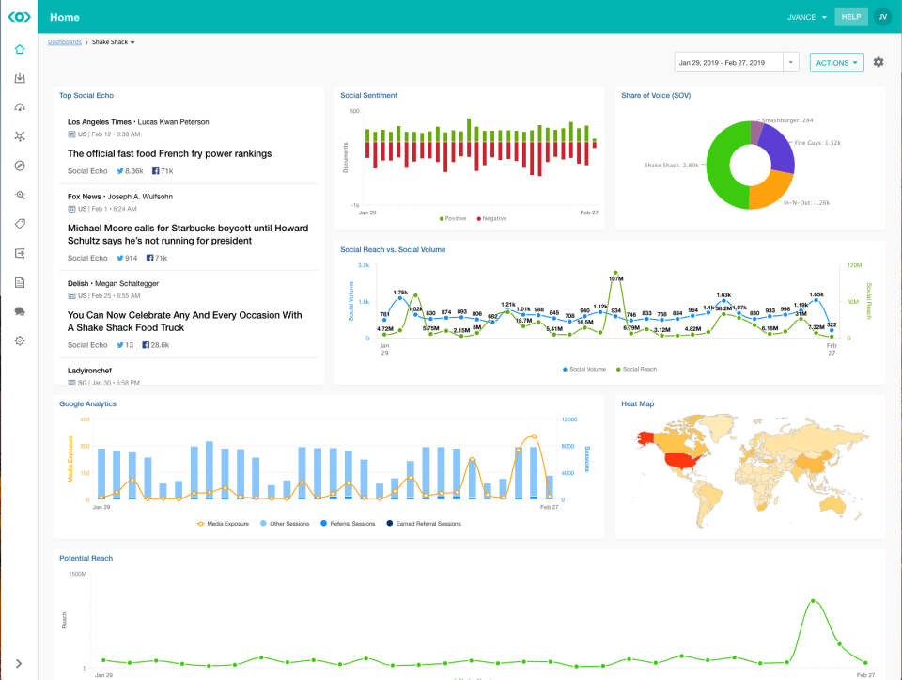Open the export arrow sidebar icon
The width and height of the screenshot is (902, 680).
pos(20,253)
